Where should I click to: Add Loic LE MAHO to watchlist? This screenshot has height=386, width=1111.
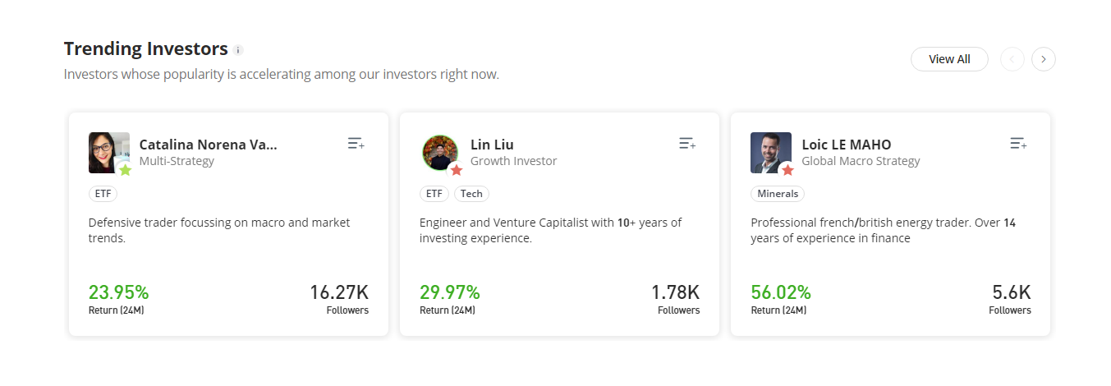1018,144
